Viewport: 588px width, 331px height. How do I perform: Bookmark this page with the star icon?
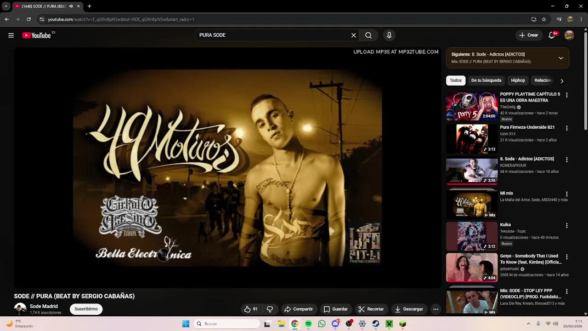pos(544,19)
